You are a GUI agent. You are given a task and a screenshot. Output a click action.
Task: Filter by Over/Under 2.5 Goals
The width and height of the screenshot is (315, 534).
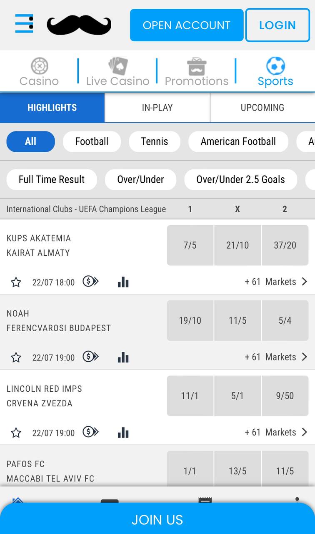click(241, 179)
